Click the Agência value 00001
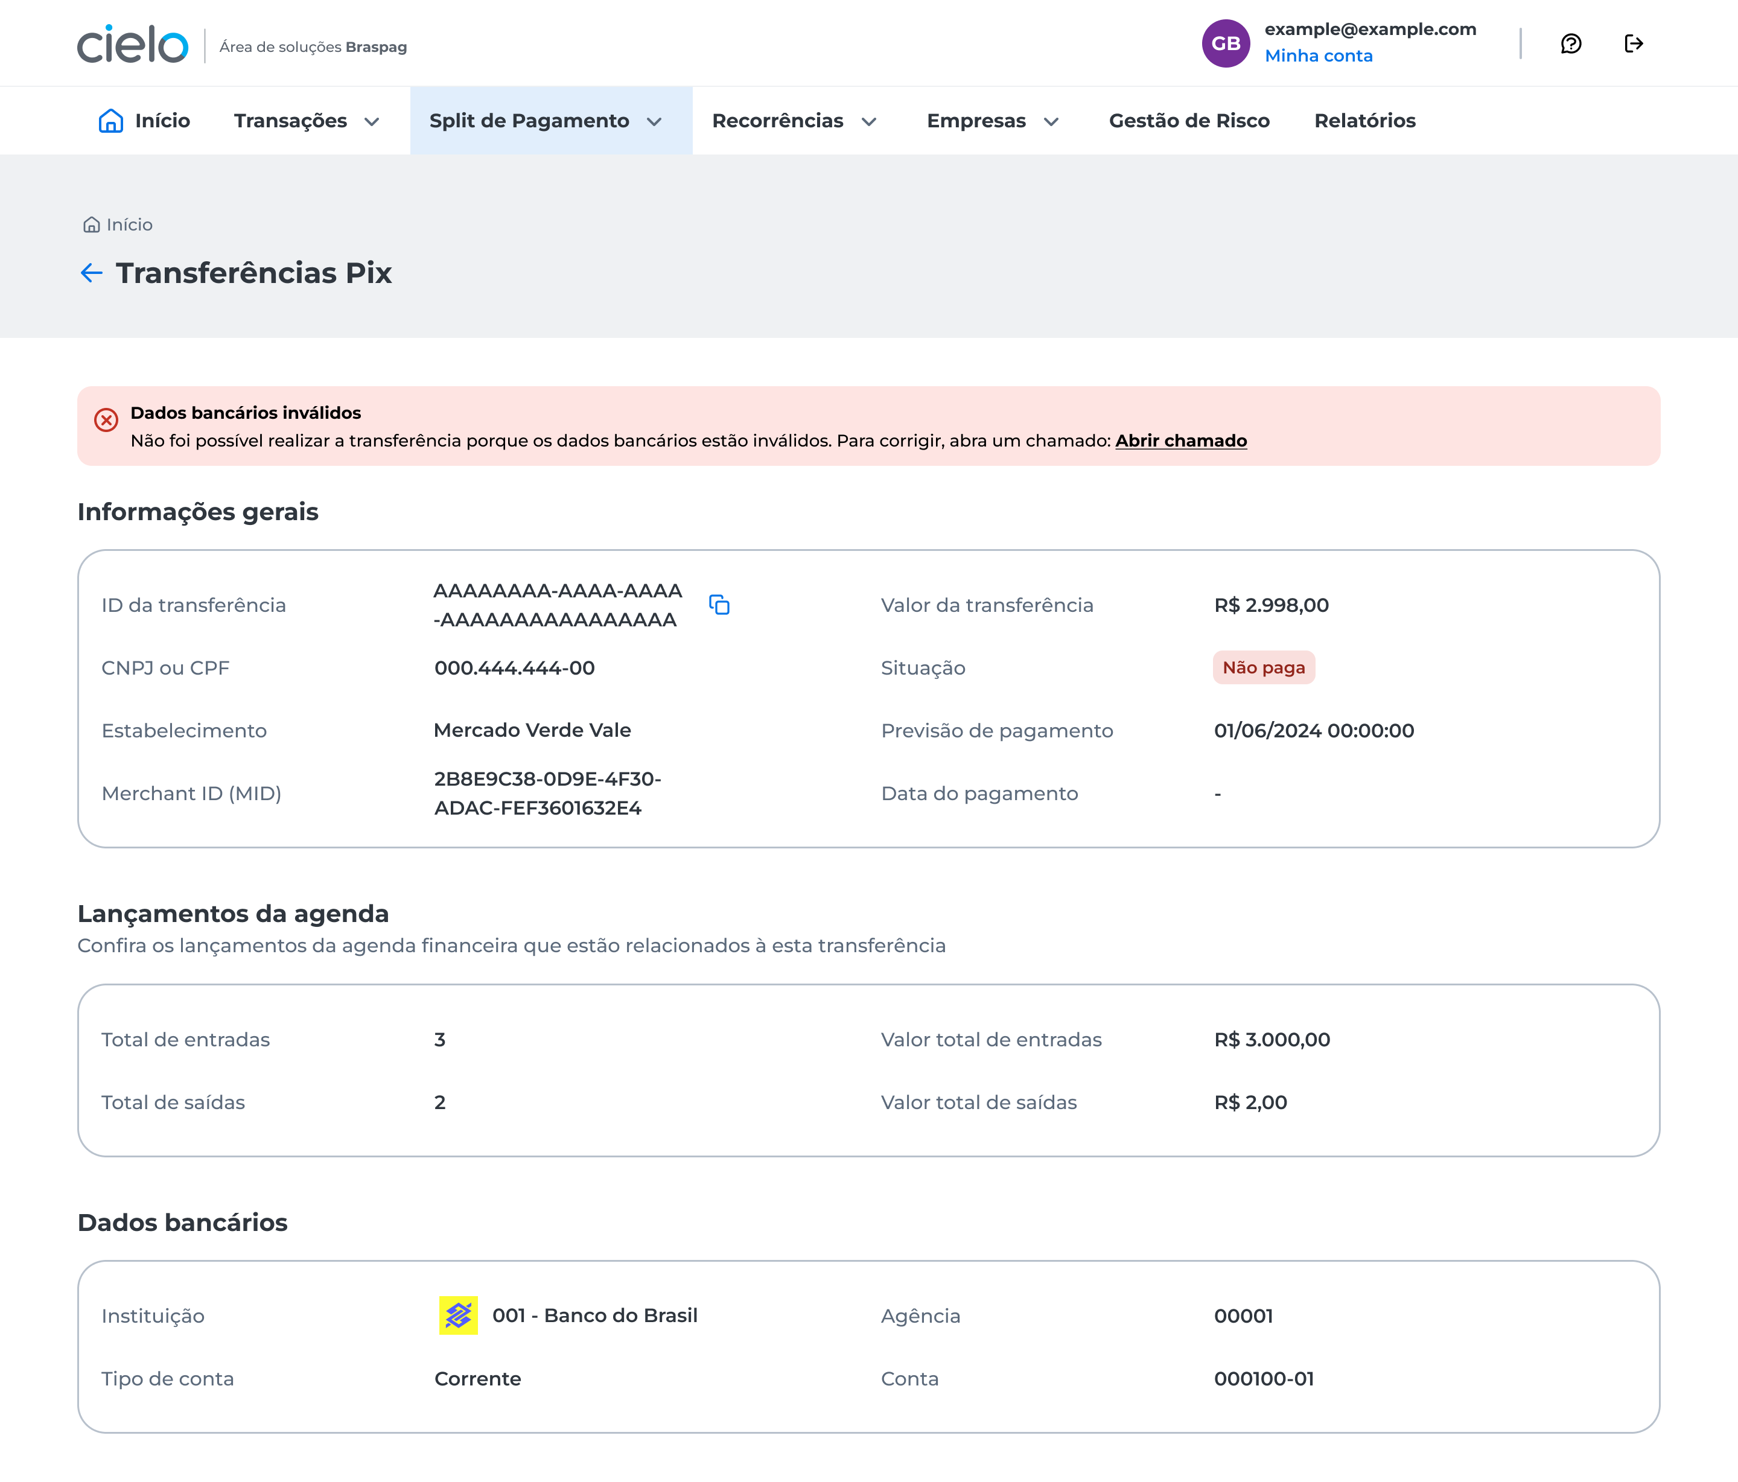The image size is (1738, 1482). click(1244, 1316)
